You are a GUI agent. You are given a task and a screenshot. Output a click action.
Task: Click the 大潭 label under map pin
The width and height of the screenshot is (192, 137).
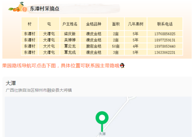102,134
